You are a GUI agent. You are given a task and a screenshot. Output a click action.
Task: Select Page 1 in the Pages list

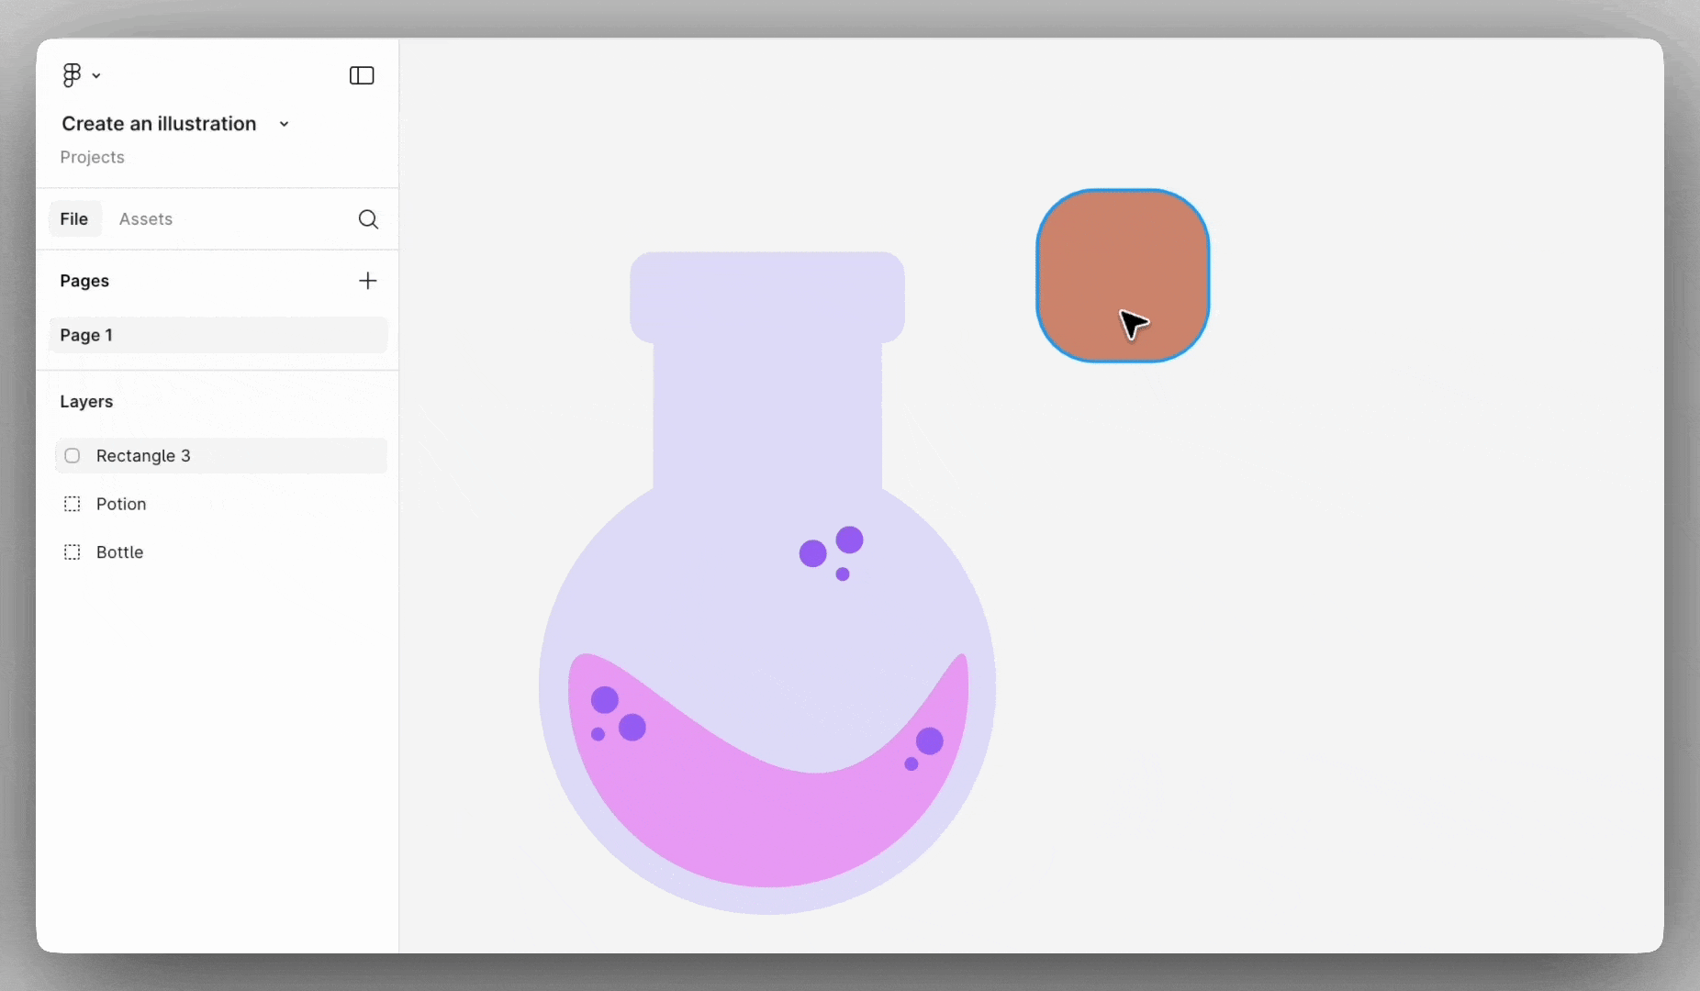pyautogui.click(x=218, y=335)
